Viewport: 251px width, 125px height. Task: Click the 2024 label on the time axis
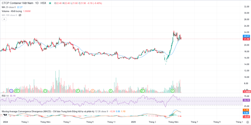click(5, 122)
